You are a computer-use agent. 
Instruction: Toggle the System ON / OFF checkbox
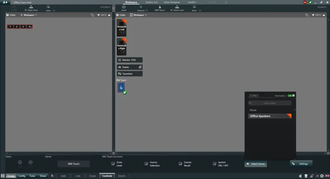tap(214, 164)
